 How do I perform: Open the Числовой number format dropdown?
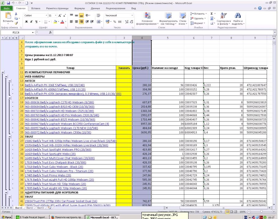pyautogui.click(x=132, y=16)
